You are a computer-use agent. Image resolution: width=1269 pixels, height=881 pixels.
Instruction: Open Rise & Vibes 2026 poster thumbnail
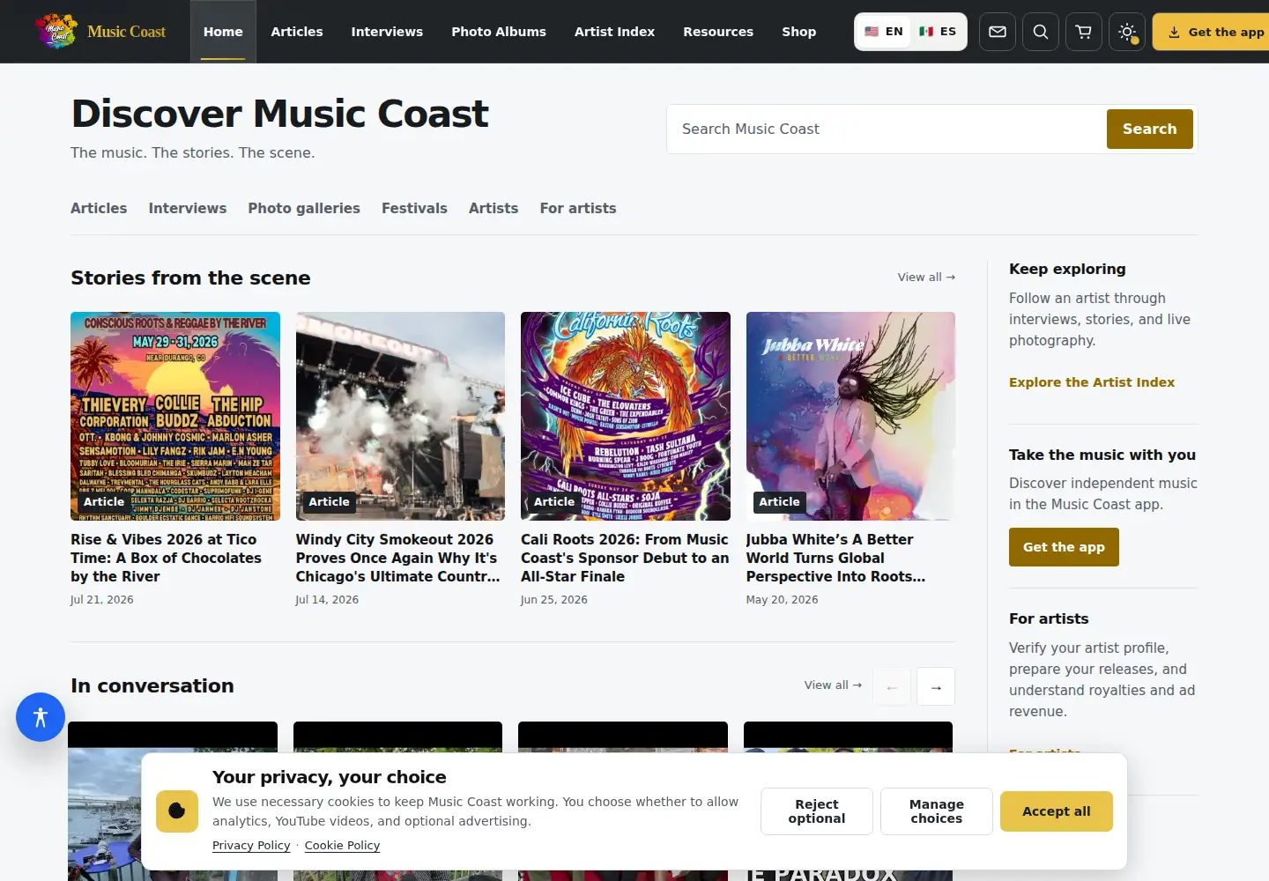coord(175,416)
